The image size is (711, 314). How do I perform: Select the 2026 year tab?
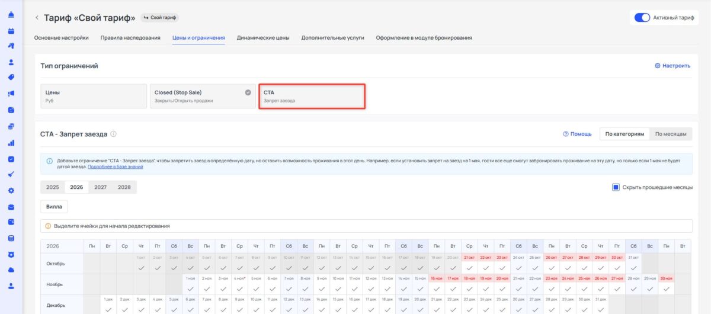[76, 187]
